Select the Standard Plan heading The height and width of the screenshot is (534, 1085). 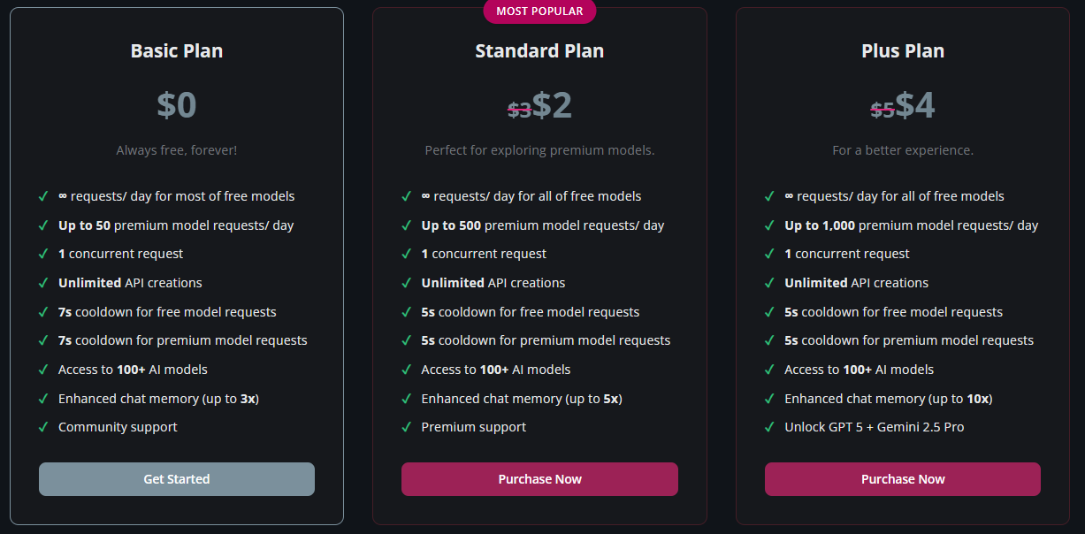point(539,51)
